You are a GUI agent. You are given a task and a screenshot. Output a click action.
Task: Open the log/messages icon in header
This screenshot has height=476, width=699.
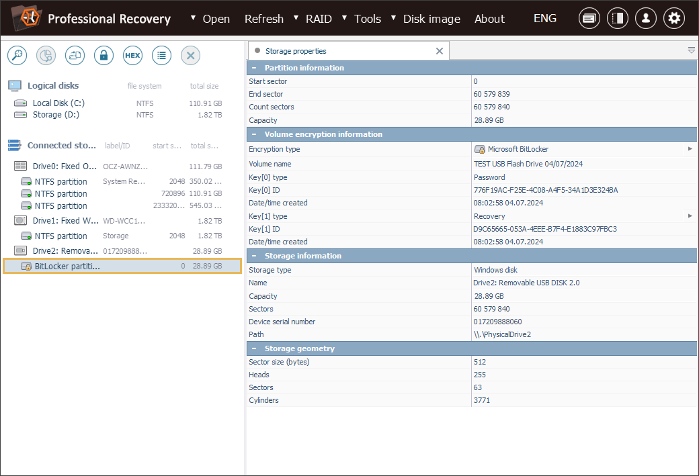pyautogui.click(x=589, y=18)
